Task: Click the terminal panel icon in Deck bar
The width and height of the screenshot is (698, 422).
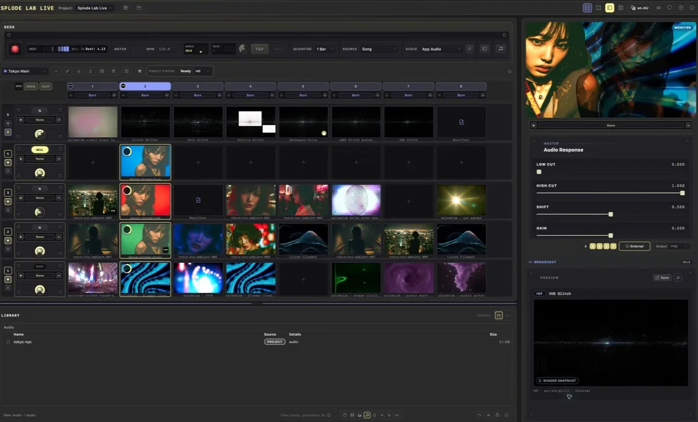Action: point(485,49)
